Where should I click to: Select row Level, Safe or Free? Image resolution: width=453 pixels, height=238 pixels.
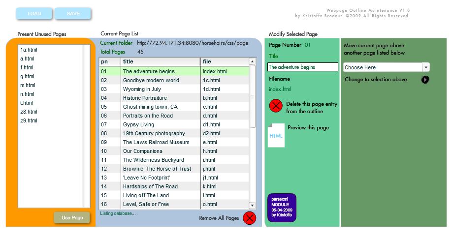click(174, 204)
